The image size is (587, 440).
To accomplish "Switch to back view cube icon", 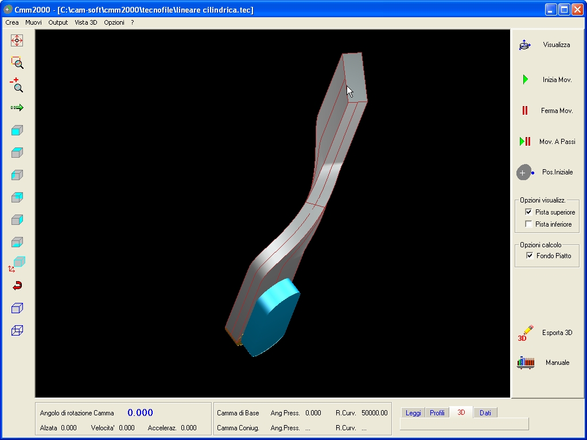I will coord(17,197).
